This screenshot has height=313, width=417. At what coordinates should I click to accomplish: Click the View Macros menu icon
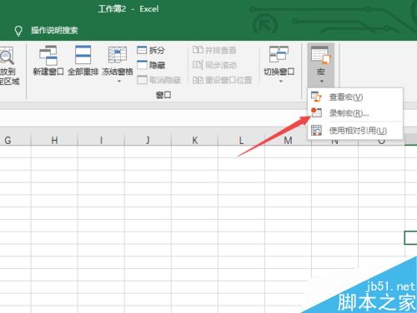coord(316,97)
